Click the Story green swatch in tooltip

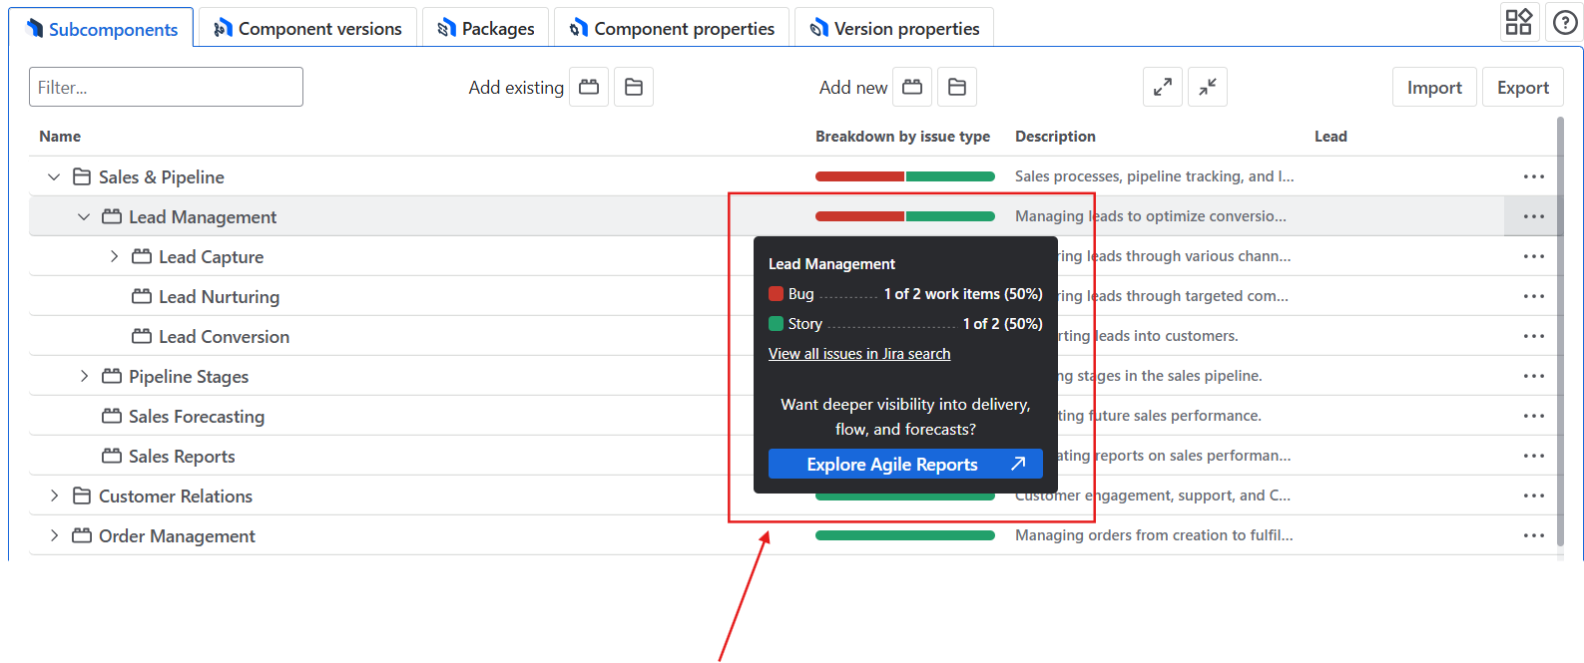click(776, 324)
